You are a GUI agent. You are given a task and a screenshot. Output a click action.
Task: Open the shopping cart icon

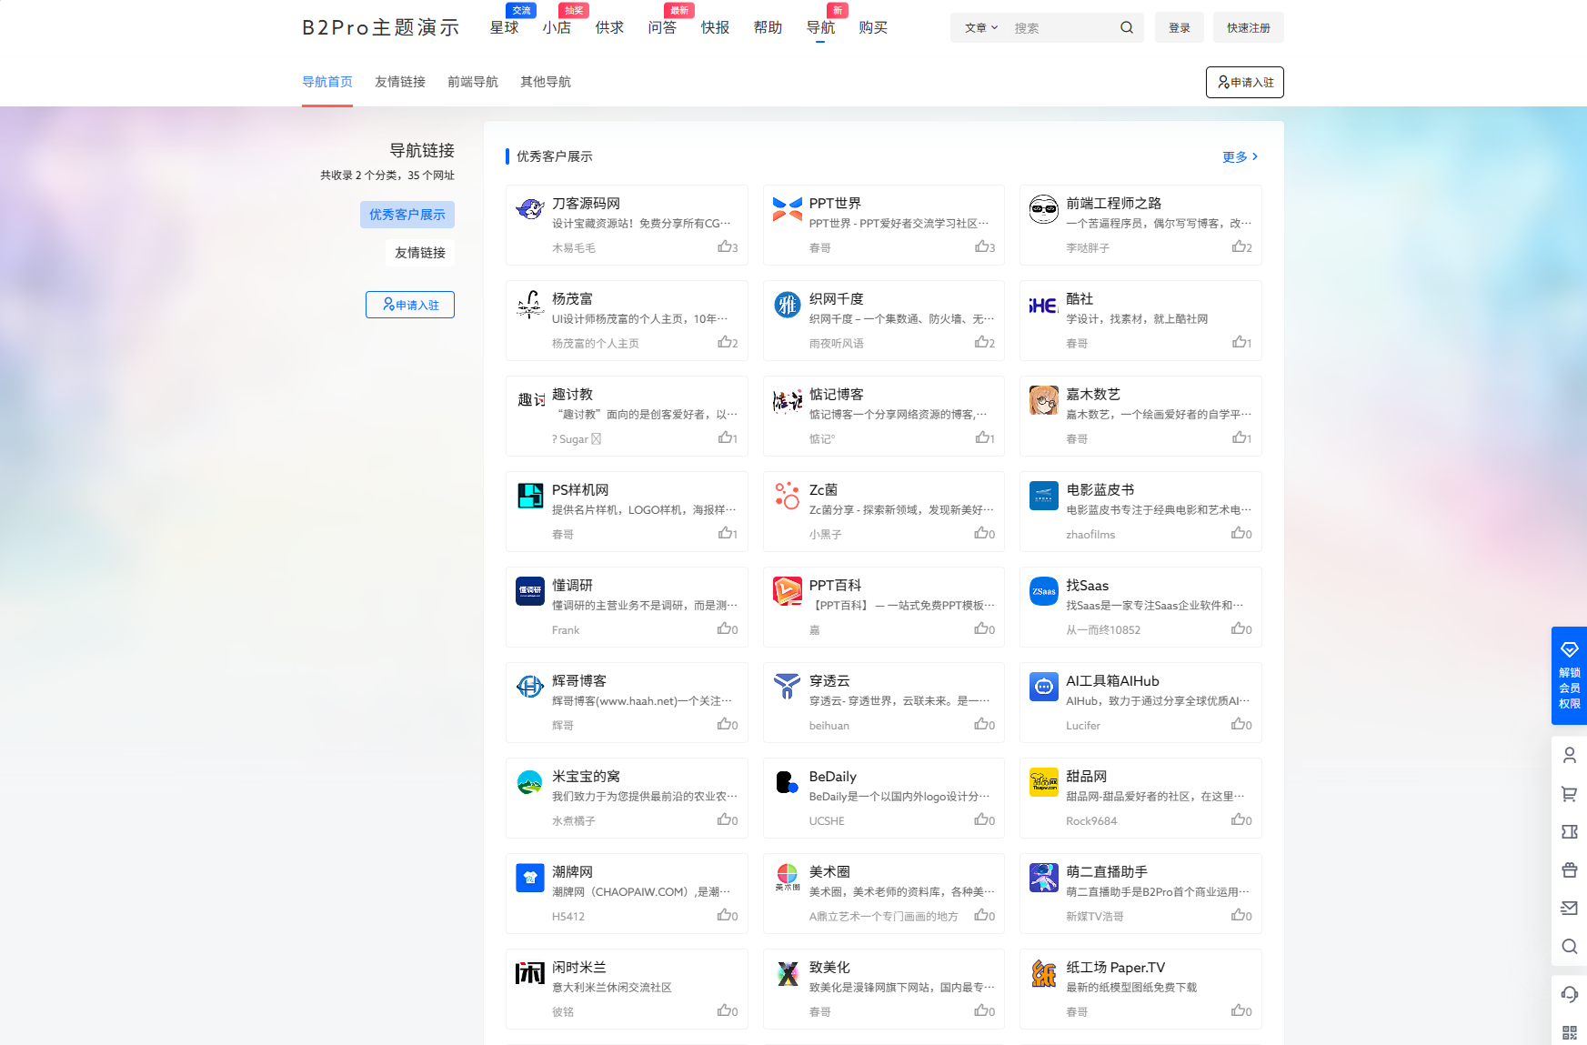tap(1569, 793)
